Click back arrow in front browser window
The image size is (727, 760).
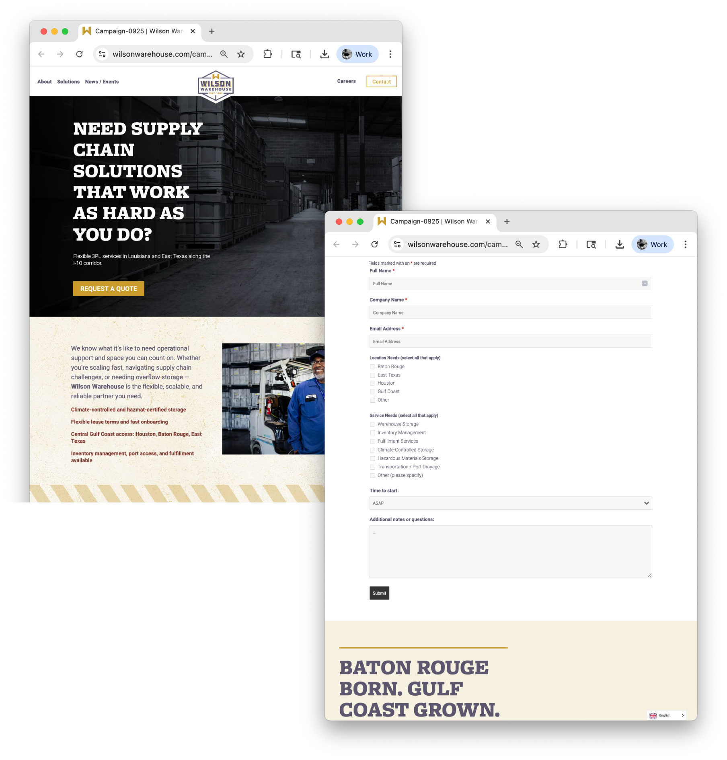coord(337,245)
